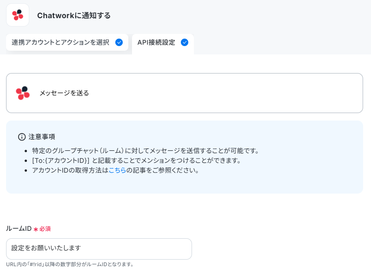Click the blue checkmark on 連携アカウントとアクションを選択
The image size is (371, 275).
[x=119, y=42]
